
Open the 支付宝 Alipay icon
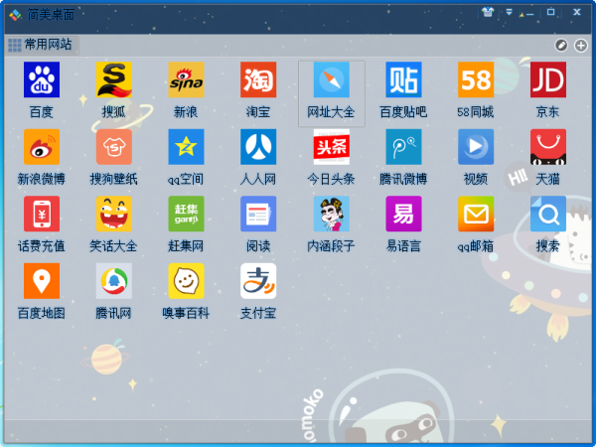(x=258, y=281)
